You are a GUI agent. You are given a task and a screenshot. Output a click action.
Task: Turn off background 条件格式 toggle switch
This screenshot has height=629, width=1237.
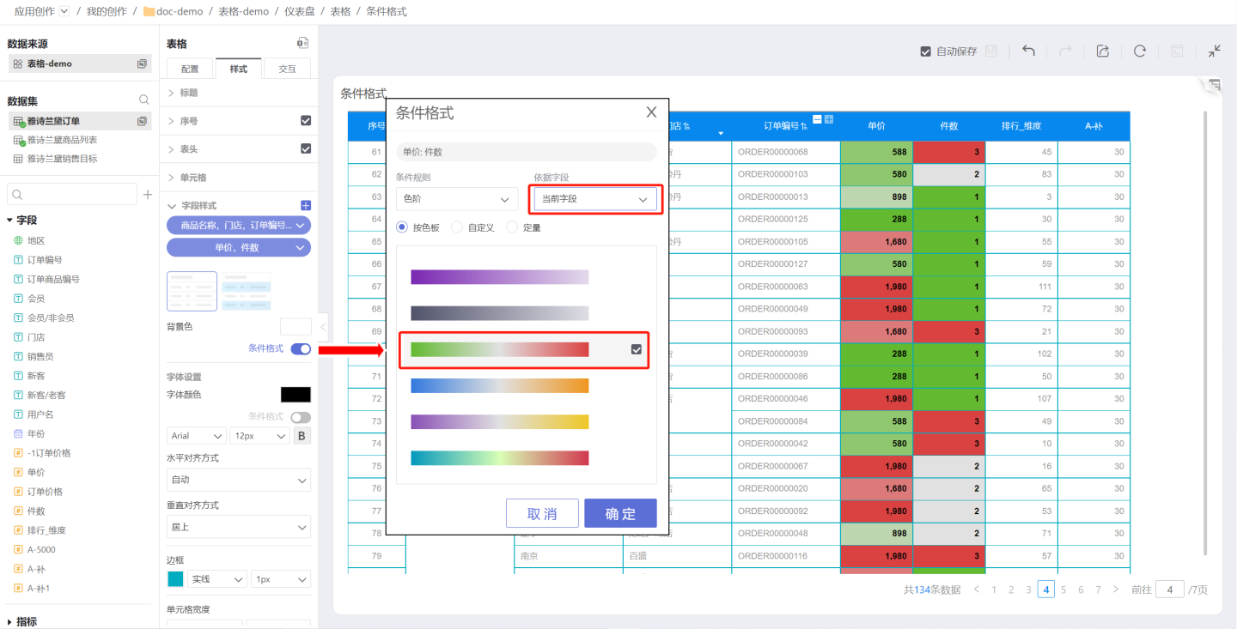[301, 348]
